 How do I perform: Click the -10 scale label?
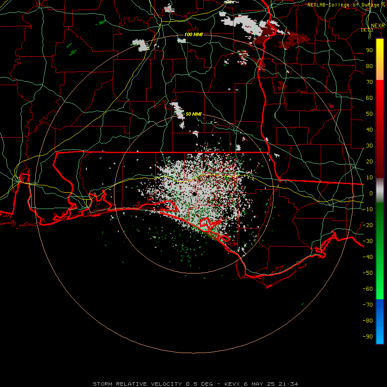point(368,209)
